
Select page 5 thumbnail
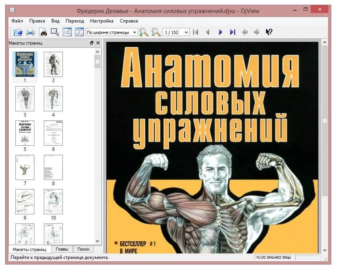pyautogui.click(x=25, y=133)
